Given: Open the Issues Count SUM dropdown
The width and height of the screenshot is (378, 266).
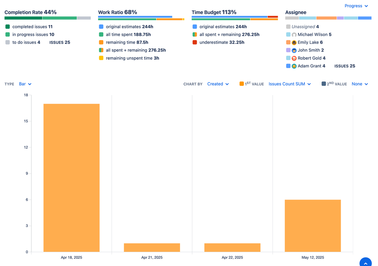Looking at the screenshot, I should (289, 84).
